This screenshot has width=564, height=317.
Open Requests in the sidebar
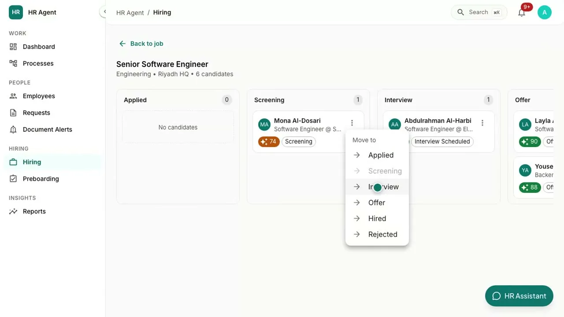click(36, 113)
